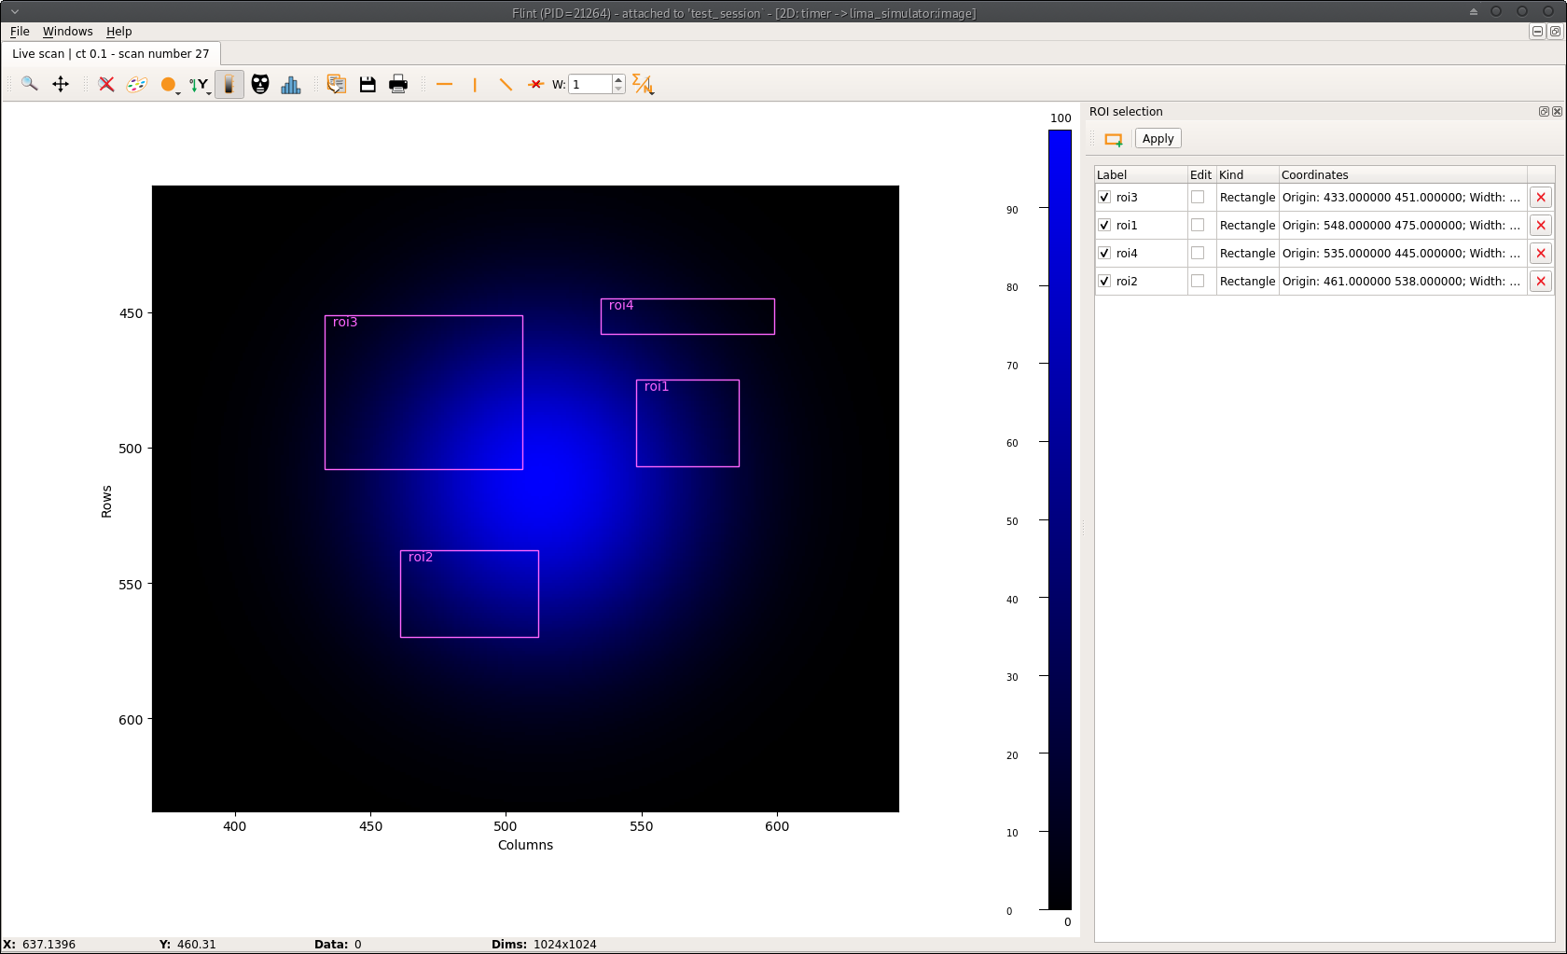Select the Live scan ct 0.1 tab
The image size is (1567, 954).
tap(111, 53)
